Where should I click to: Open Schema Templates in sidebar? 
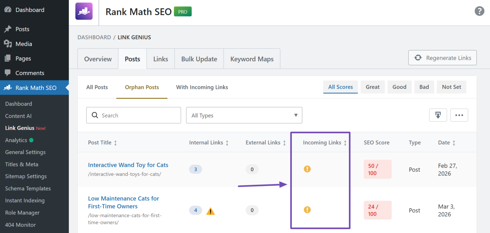[28, 188]
